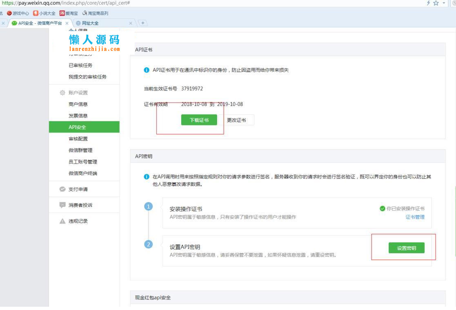This screenshot has width=456, height=310.
Task: Click the globe icon on 网址大全 tab
Action: [x=78, y=23]
